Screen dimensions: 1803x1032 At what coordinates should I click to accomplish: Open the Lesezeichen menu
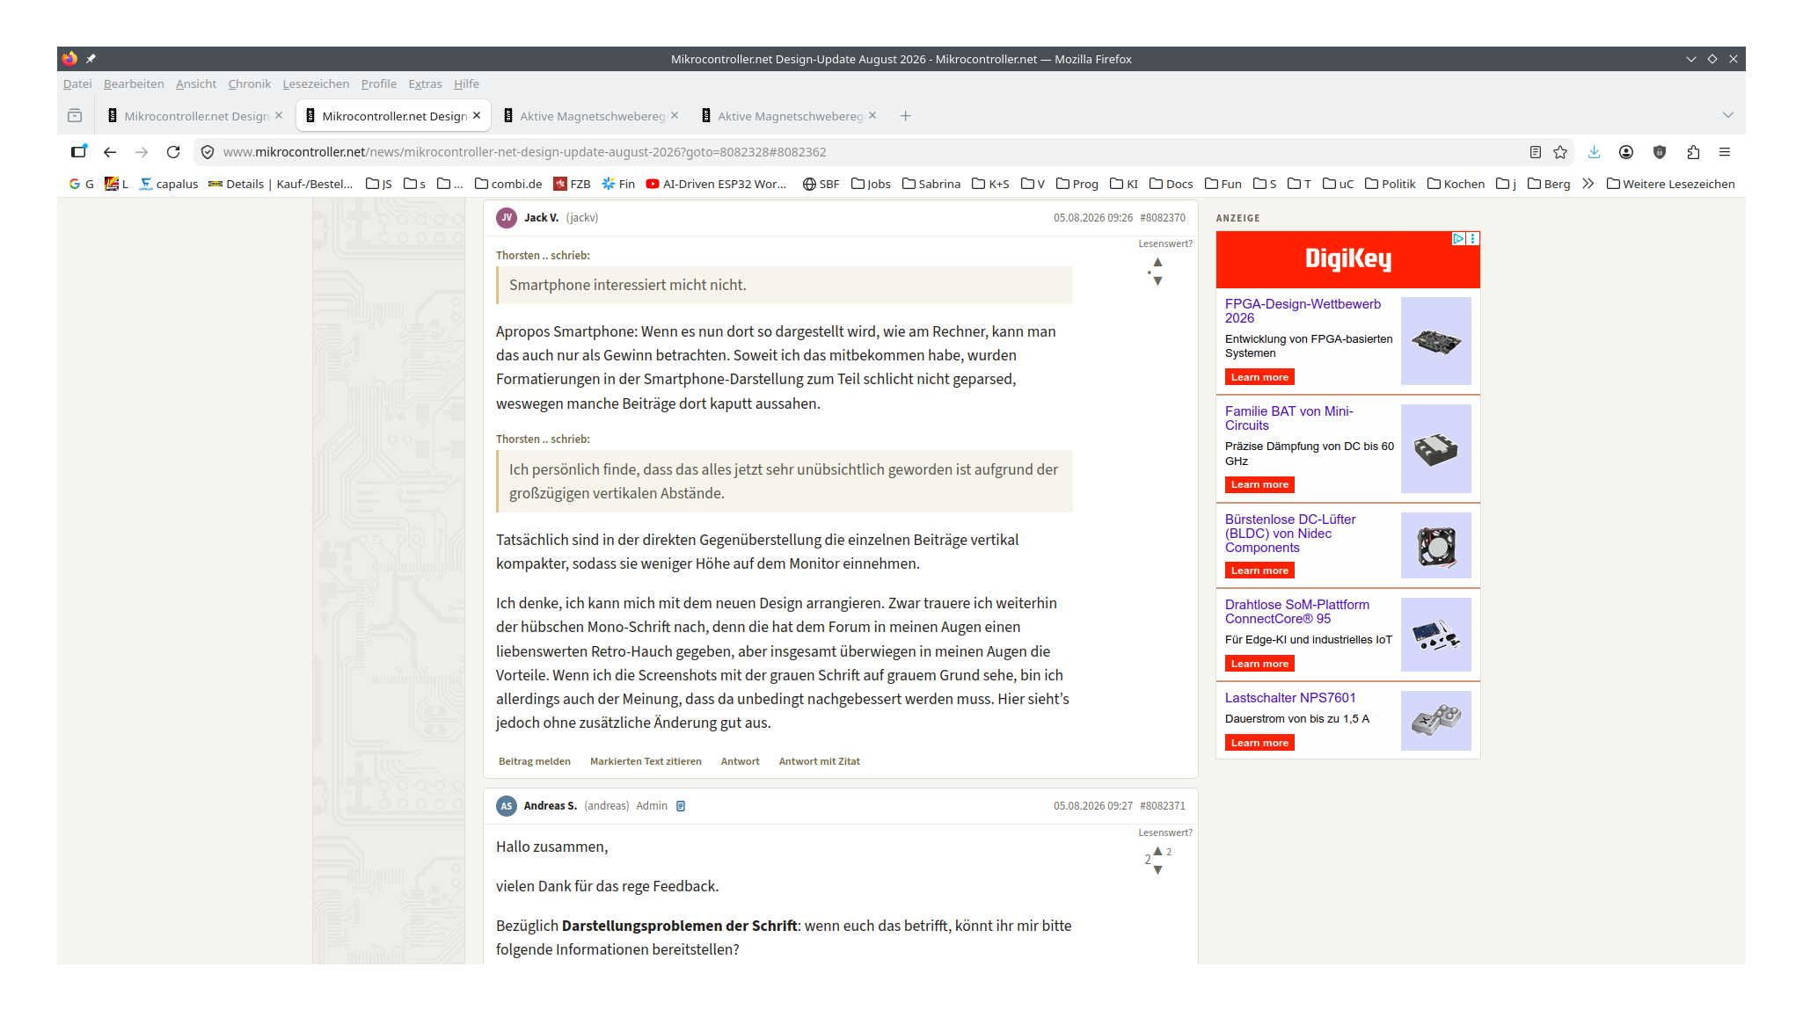coord(316,84)
